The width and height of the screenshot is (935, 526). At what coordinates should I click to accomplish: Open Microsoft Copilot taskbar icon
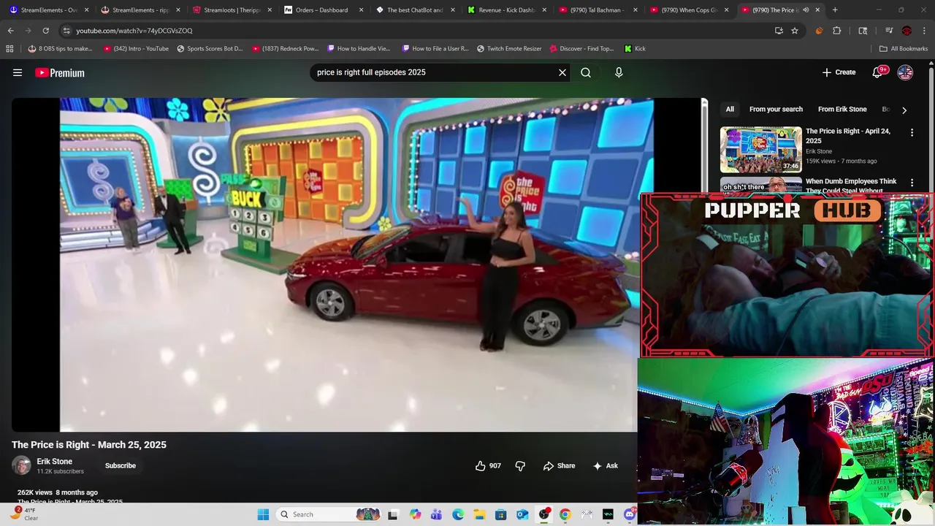[x=415, y=514]
